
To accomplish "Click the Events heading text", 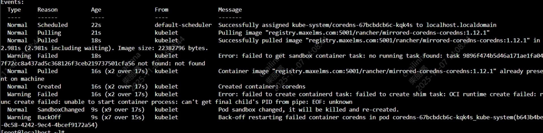I will click(x=12, y=2).
